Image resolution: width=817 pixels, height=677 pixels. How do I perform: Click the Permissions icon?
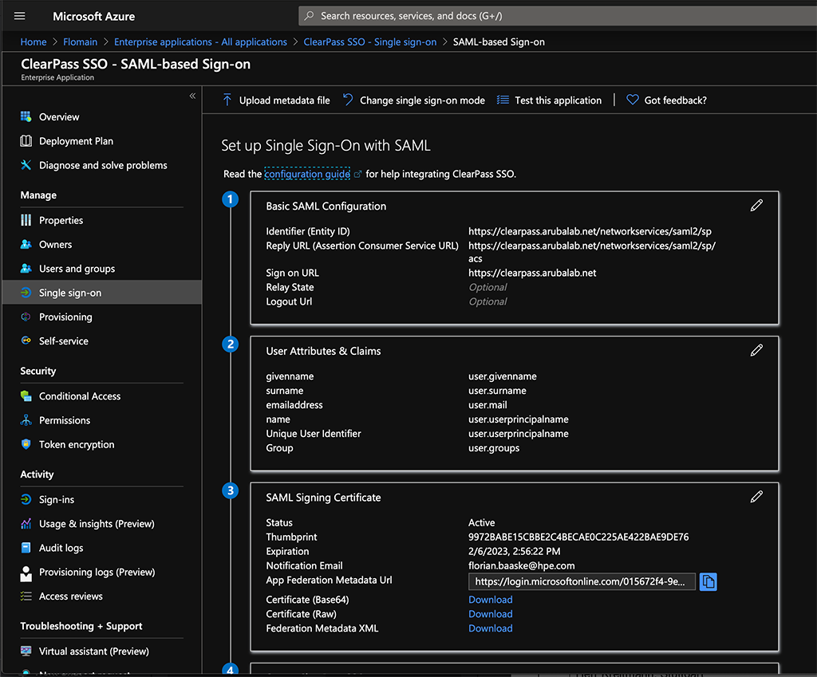click(26, 420)
